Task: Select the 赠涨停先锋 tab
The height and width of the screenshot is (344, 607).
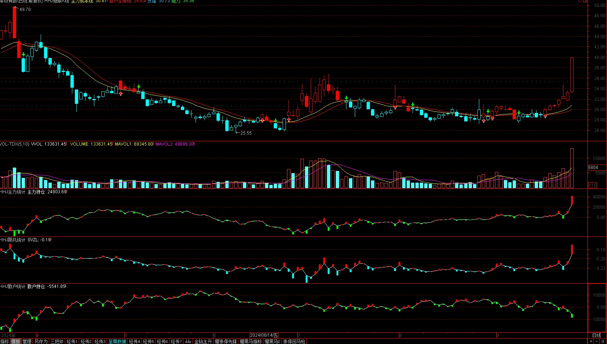Action: click(226, 341)
